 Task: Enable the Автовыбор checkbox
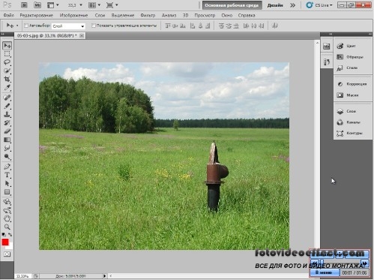(x=26, y=26)
